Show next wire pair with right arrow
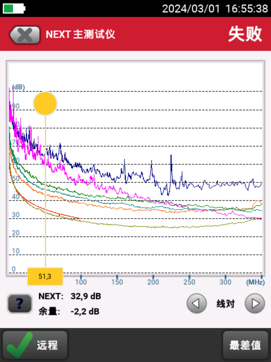Image resolution: width=271 pixels, height=362 pixels. coord(255,303)
